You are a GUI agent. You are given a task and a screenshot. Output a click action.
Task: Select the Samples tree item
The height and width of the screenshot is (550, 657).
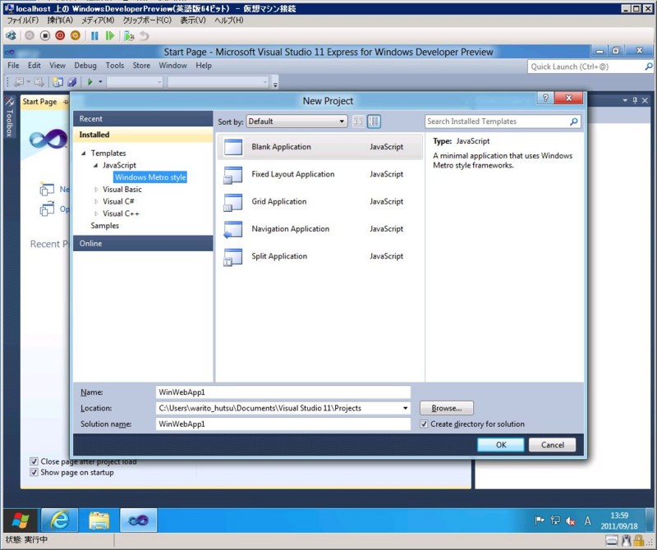(105, 226)
